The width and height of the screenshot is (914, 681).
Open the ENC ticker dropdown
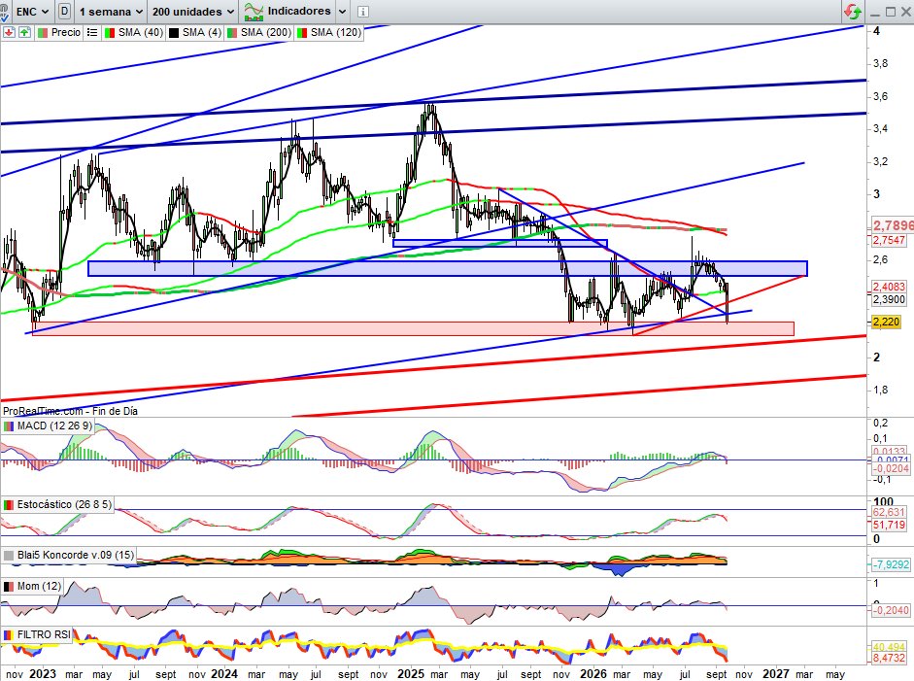point(32,11)
